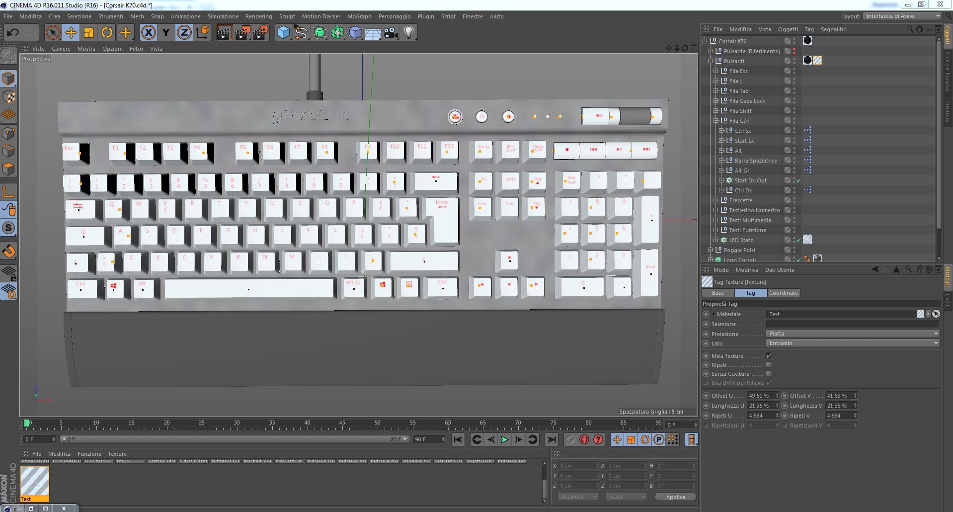Enable Polygons mode
The height and width of the screenshot is (512, 953).
(9, 169)
